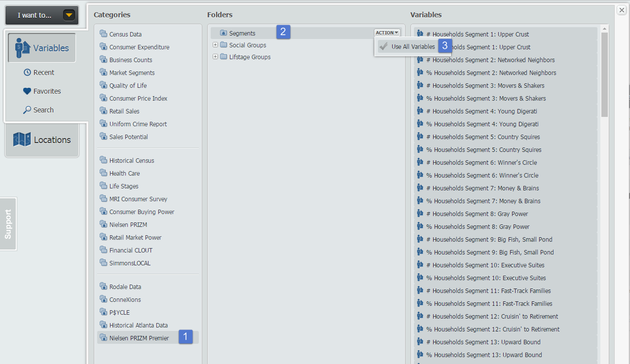Screen dimensions: 630x364
Task: Open the Support side tab
Action: tap(8, 224)
